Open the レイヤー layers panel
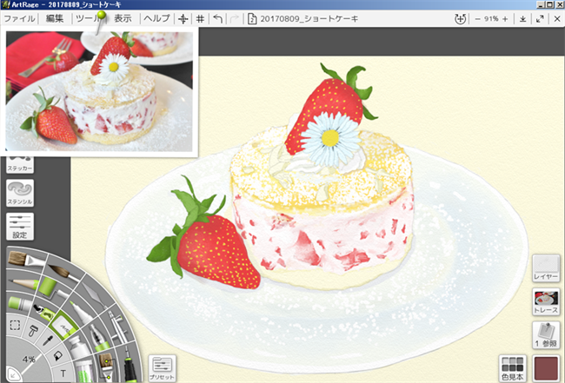The image size is (565, 383). [546, 268]
